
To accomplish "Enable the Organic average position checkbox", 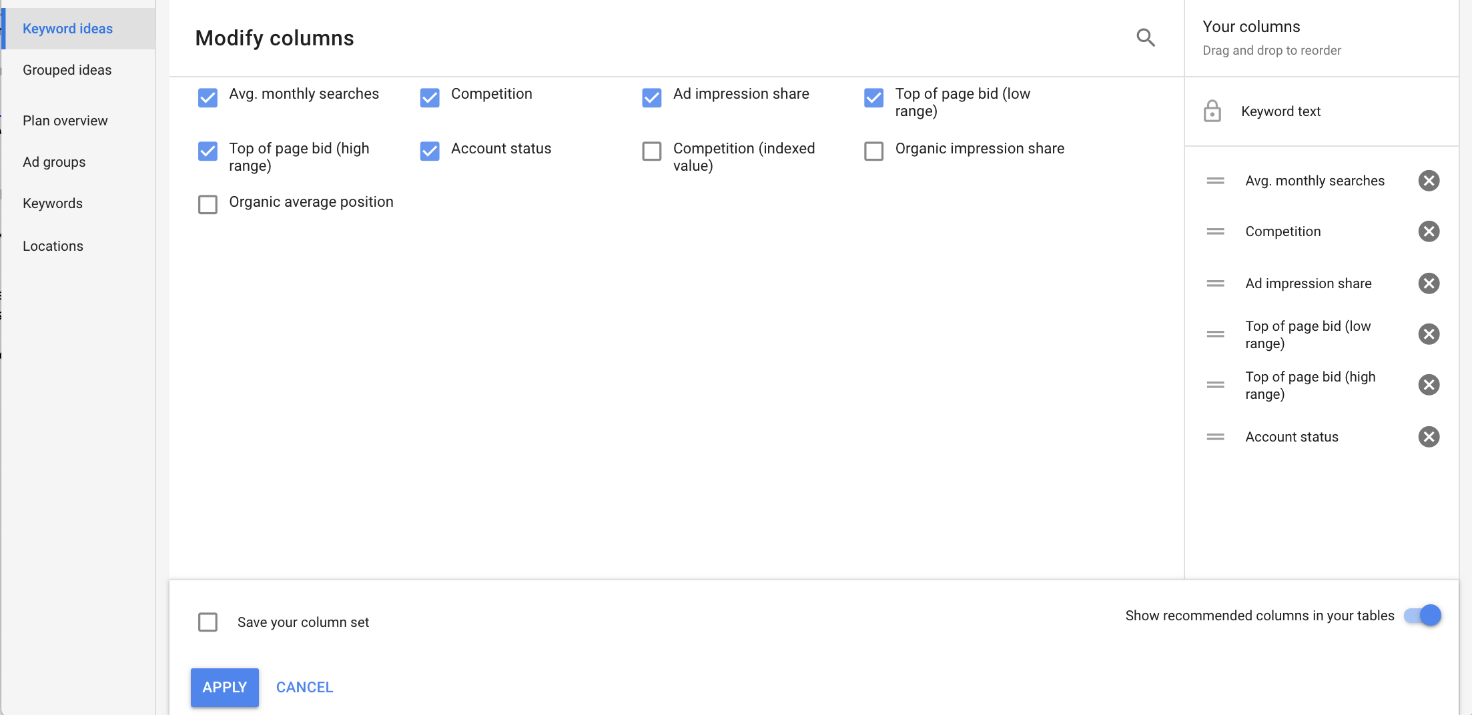I will (x=208, y=205).
